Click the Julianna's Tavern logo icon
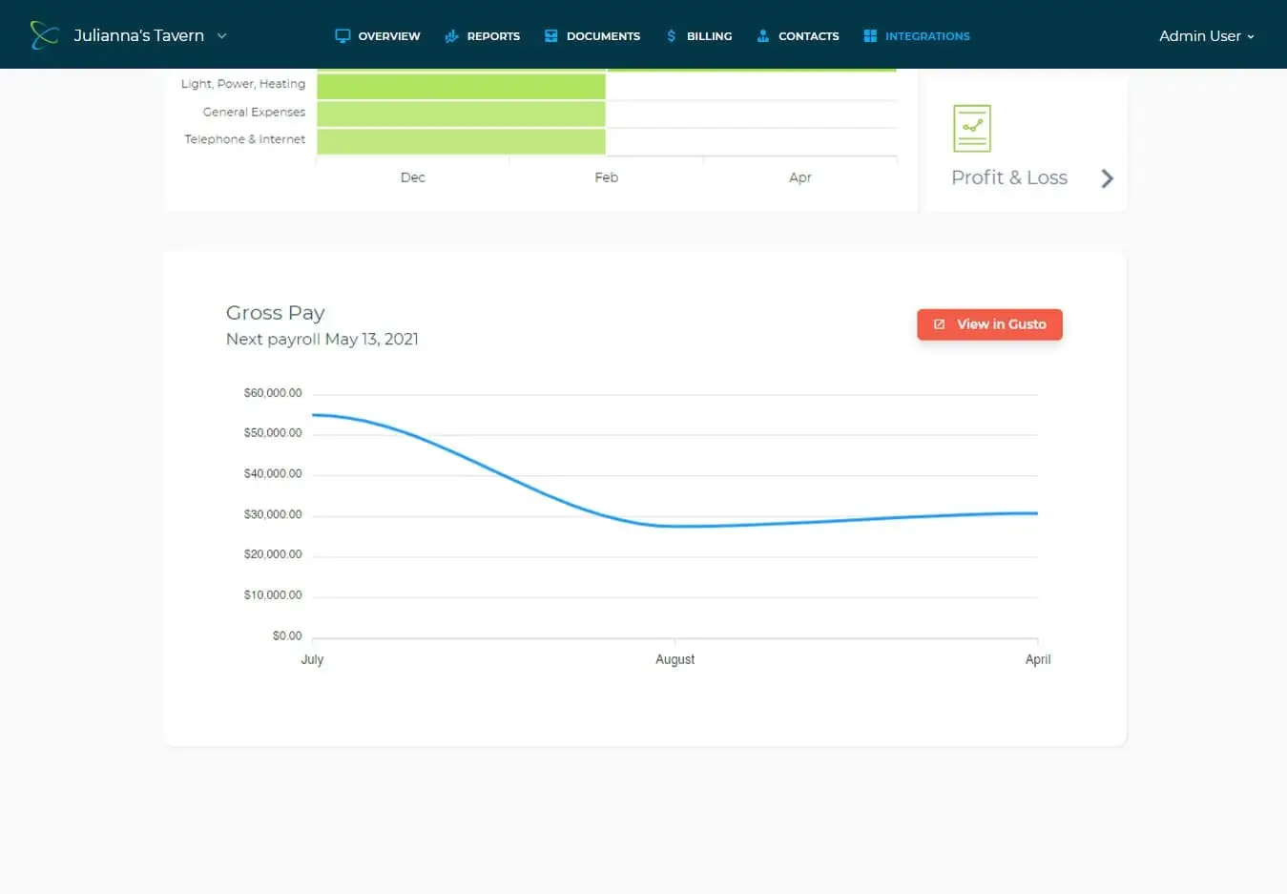 (x=44, y=35)
